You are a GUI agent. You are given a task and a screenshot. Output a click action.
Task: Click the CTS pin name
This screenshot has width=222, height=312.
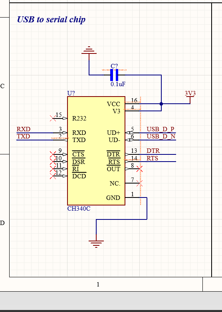pos(78,154)
